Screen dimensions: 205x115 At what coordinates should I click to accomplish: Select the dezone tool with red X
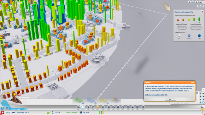click(x=115, y=100)
